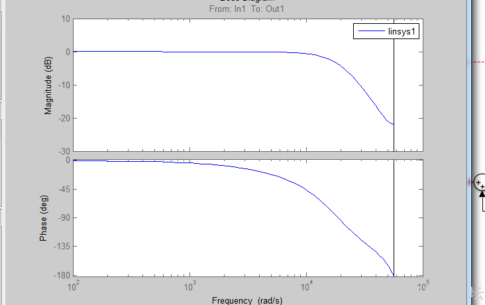
Task: Click the -90 phase tick label
Action: [x=63, y=218]
